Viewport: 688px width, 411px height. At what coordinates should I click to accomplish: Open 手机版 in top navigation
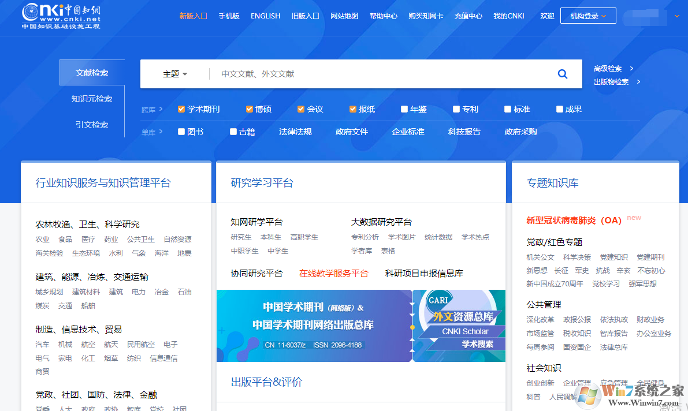point(229,16)
